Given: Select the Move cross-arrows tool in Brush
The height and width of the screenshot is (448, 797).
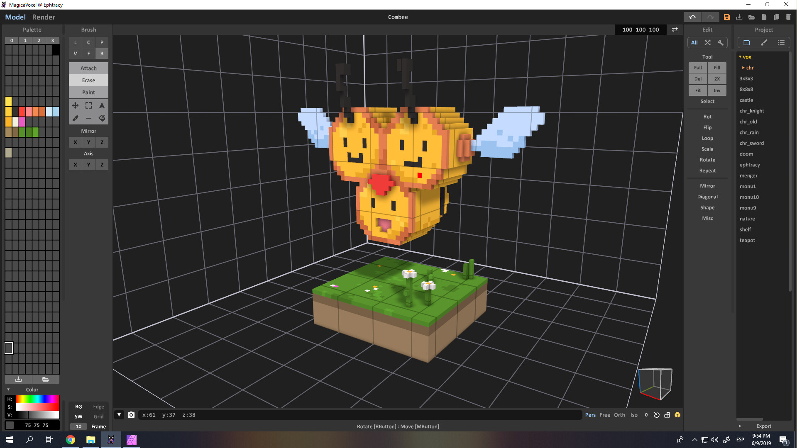Looking at the screenshot, I should 75,105.
